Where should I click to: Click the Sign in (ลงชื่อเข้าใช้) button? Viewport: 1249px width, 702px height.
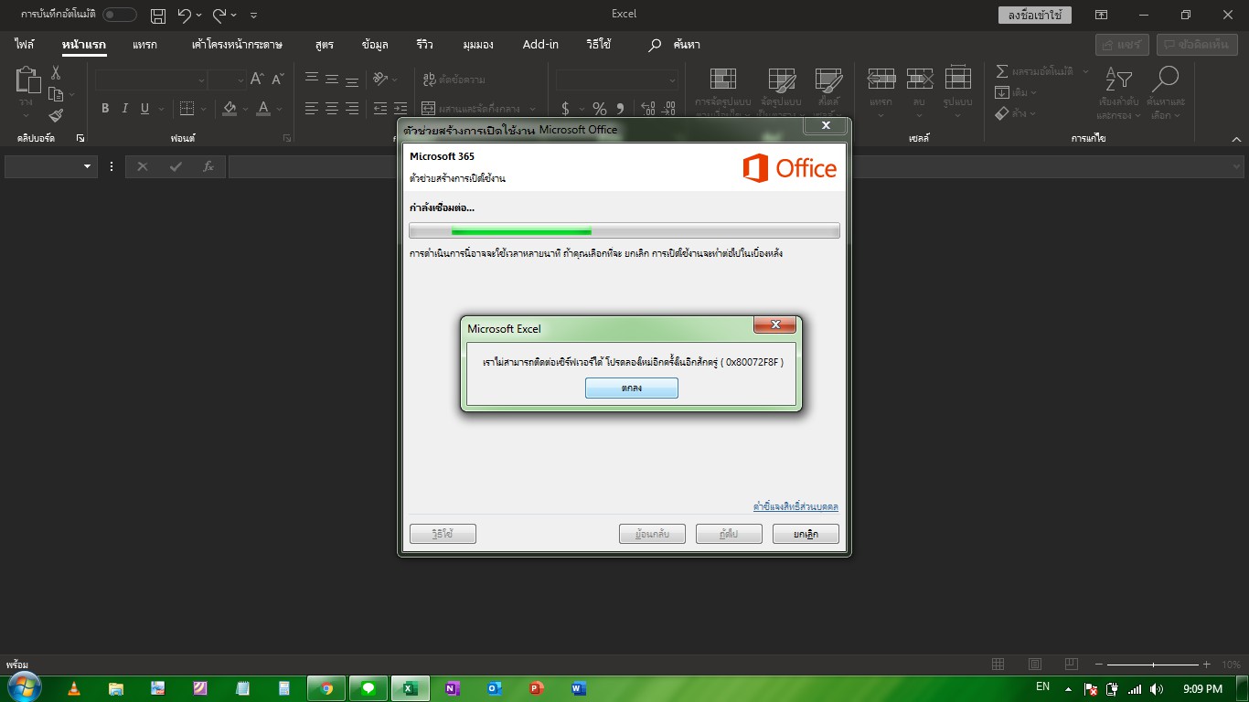pos(1035,15)
